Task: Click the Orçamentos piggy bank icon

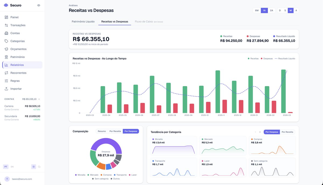Action: (6, 49)
